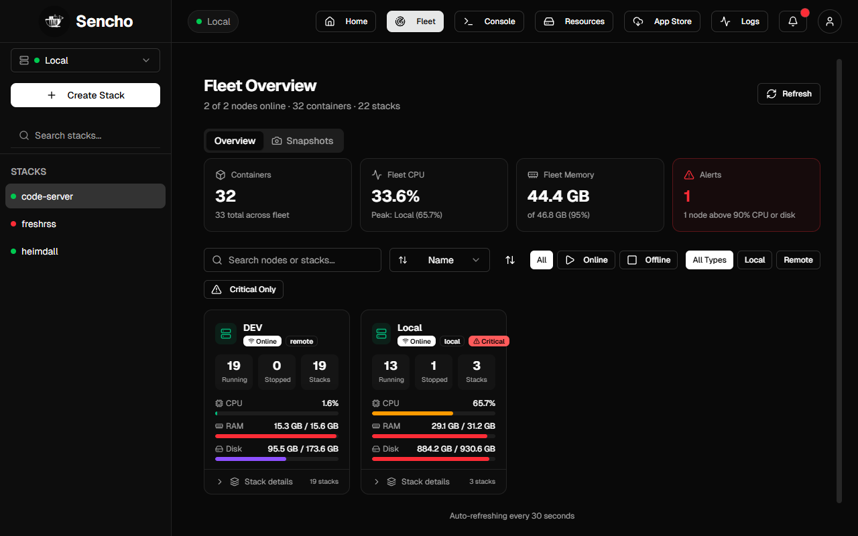The width and height of the screenshot is (858, 536).
Task: Filter nodes by Offline status
Action: (648, 260)
